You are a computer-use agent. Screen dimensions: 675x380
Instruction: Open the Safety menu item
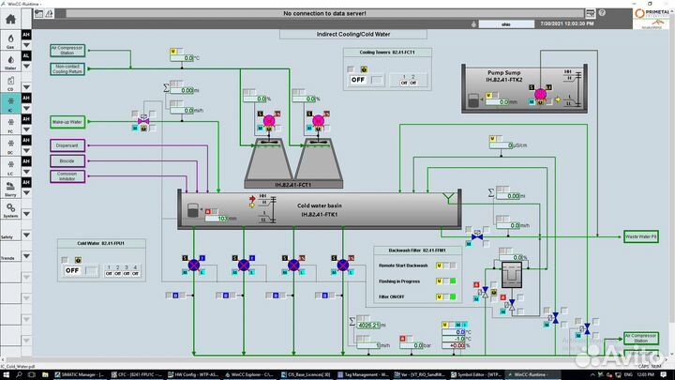7,237
